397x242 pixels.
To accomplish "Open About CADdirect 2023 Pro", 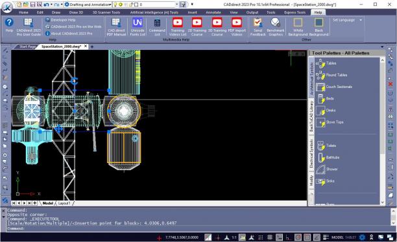I will pyautogui.click(x=69, y=34).
